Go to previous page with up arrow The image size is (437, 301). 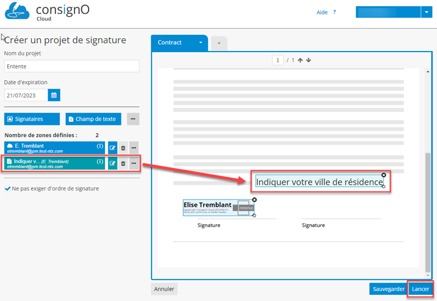(300, 61)
